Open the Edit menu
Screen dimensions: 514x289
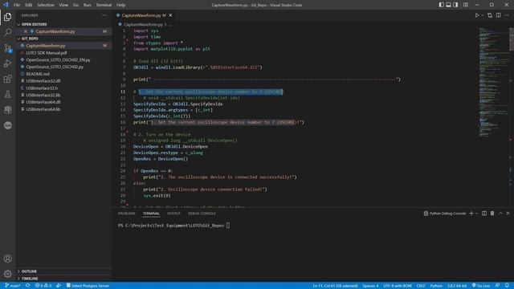click(x=29, y=5)
